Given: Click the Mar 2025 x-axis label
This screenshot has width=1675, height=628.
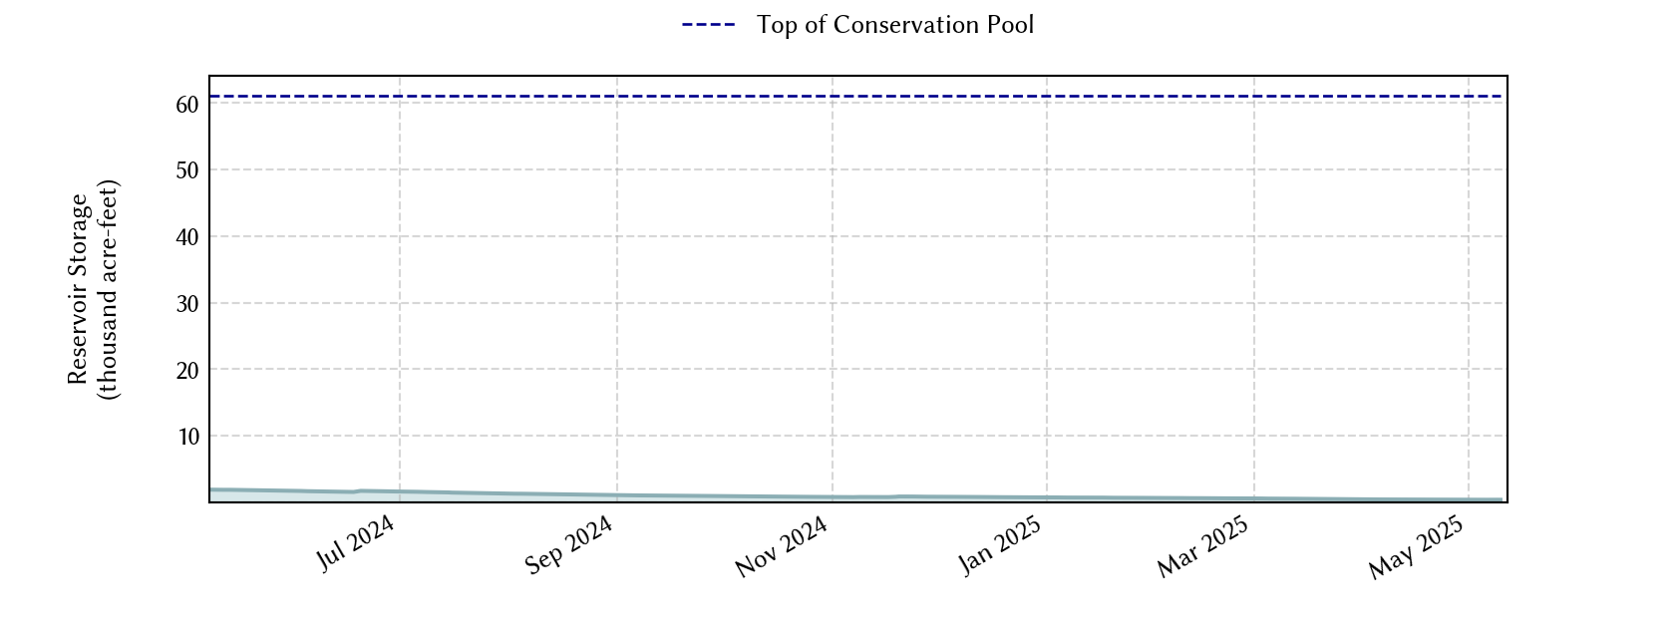Looking at the screenshot, I should click(1203, 547).
